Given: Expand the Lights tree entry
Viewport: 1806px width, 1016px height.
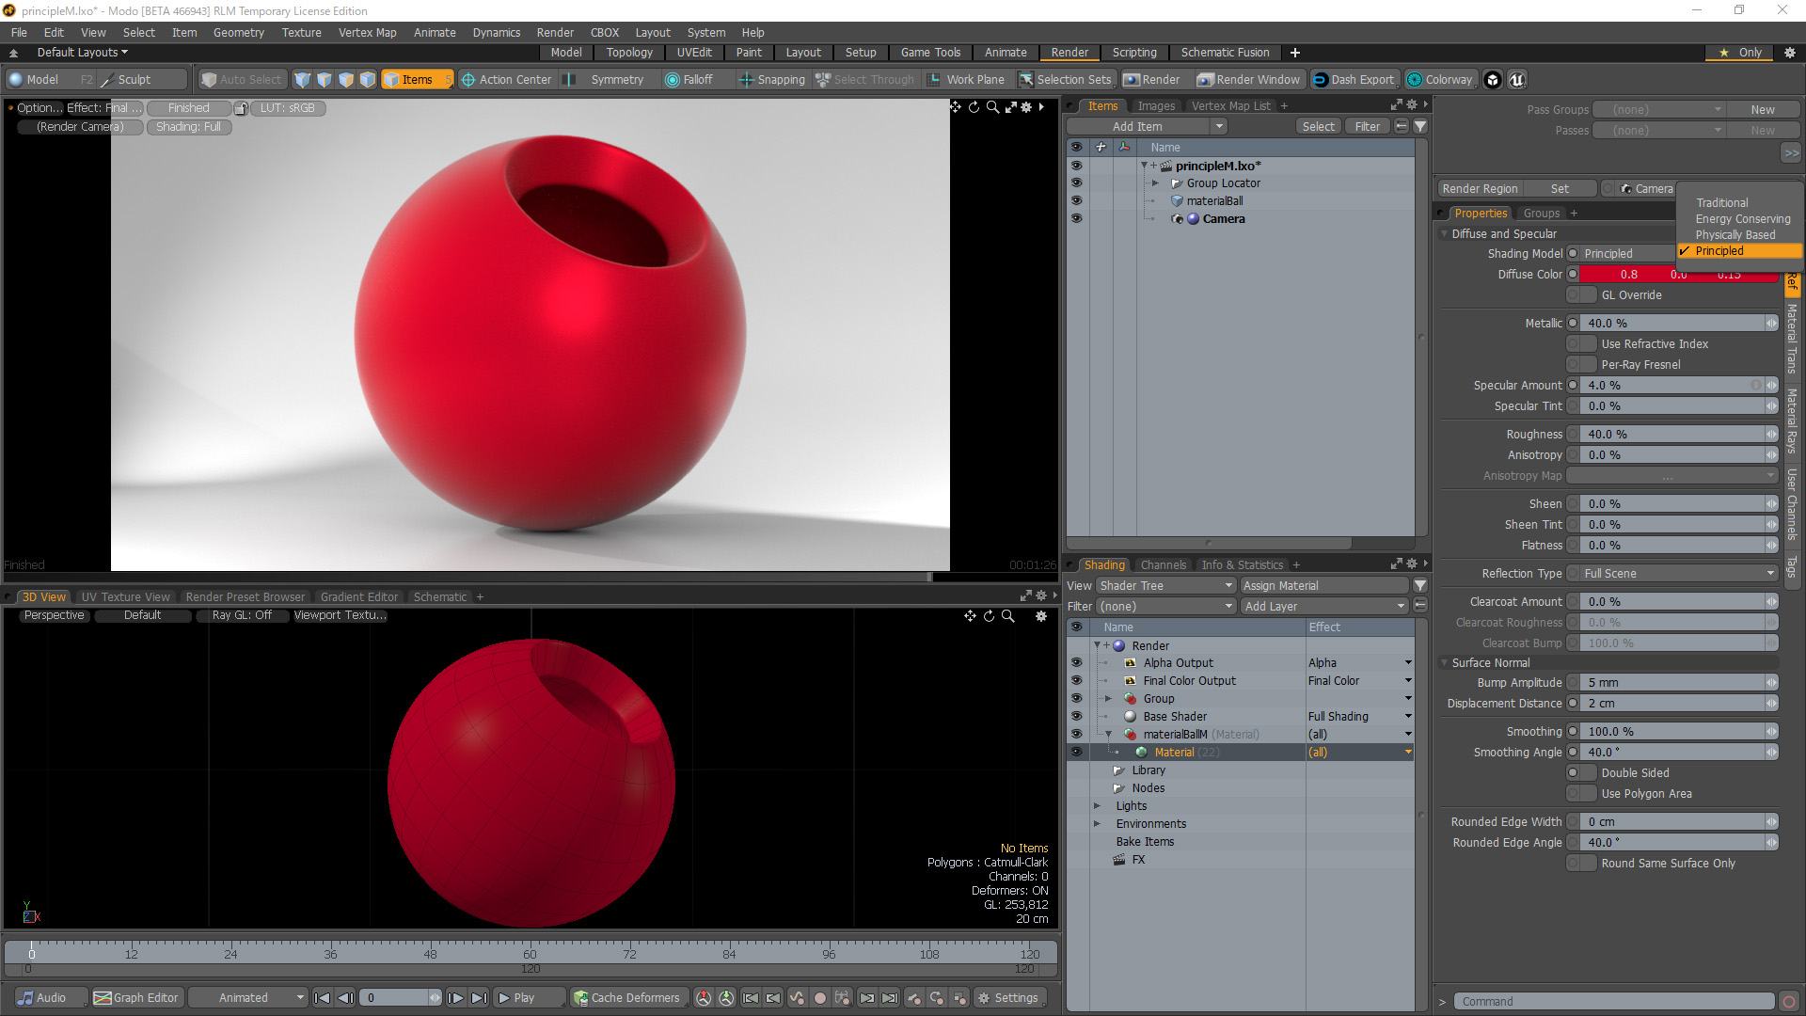Looking at the screenshot, I should pyautogui.click(x=1098, y=806).
